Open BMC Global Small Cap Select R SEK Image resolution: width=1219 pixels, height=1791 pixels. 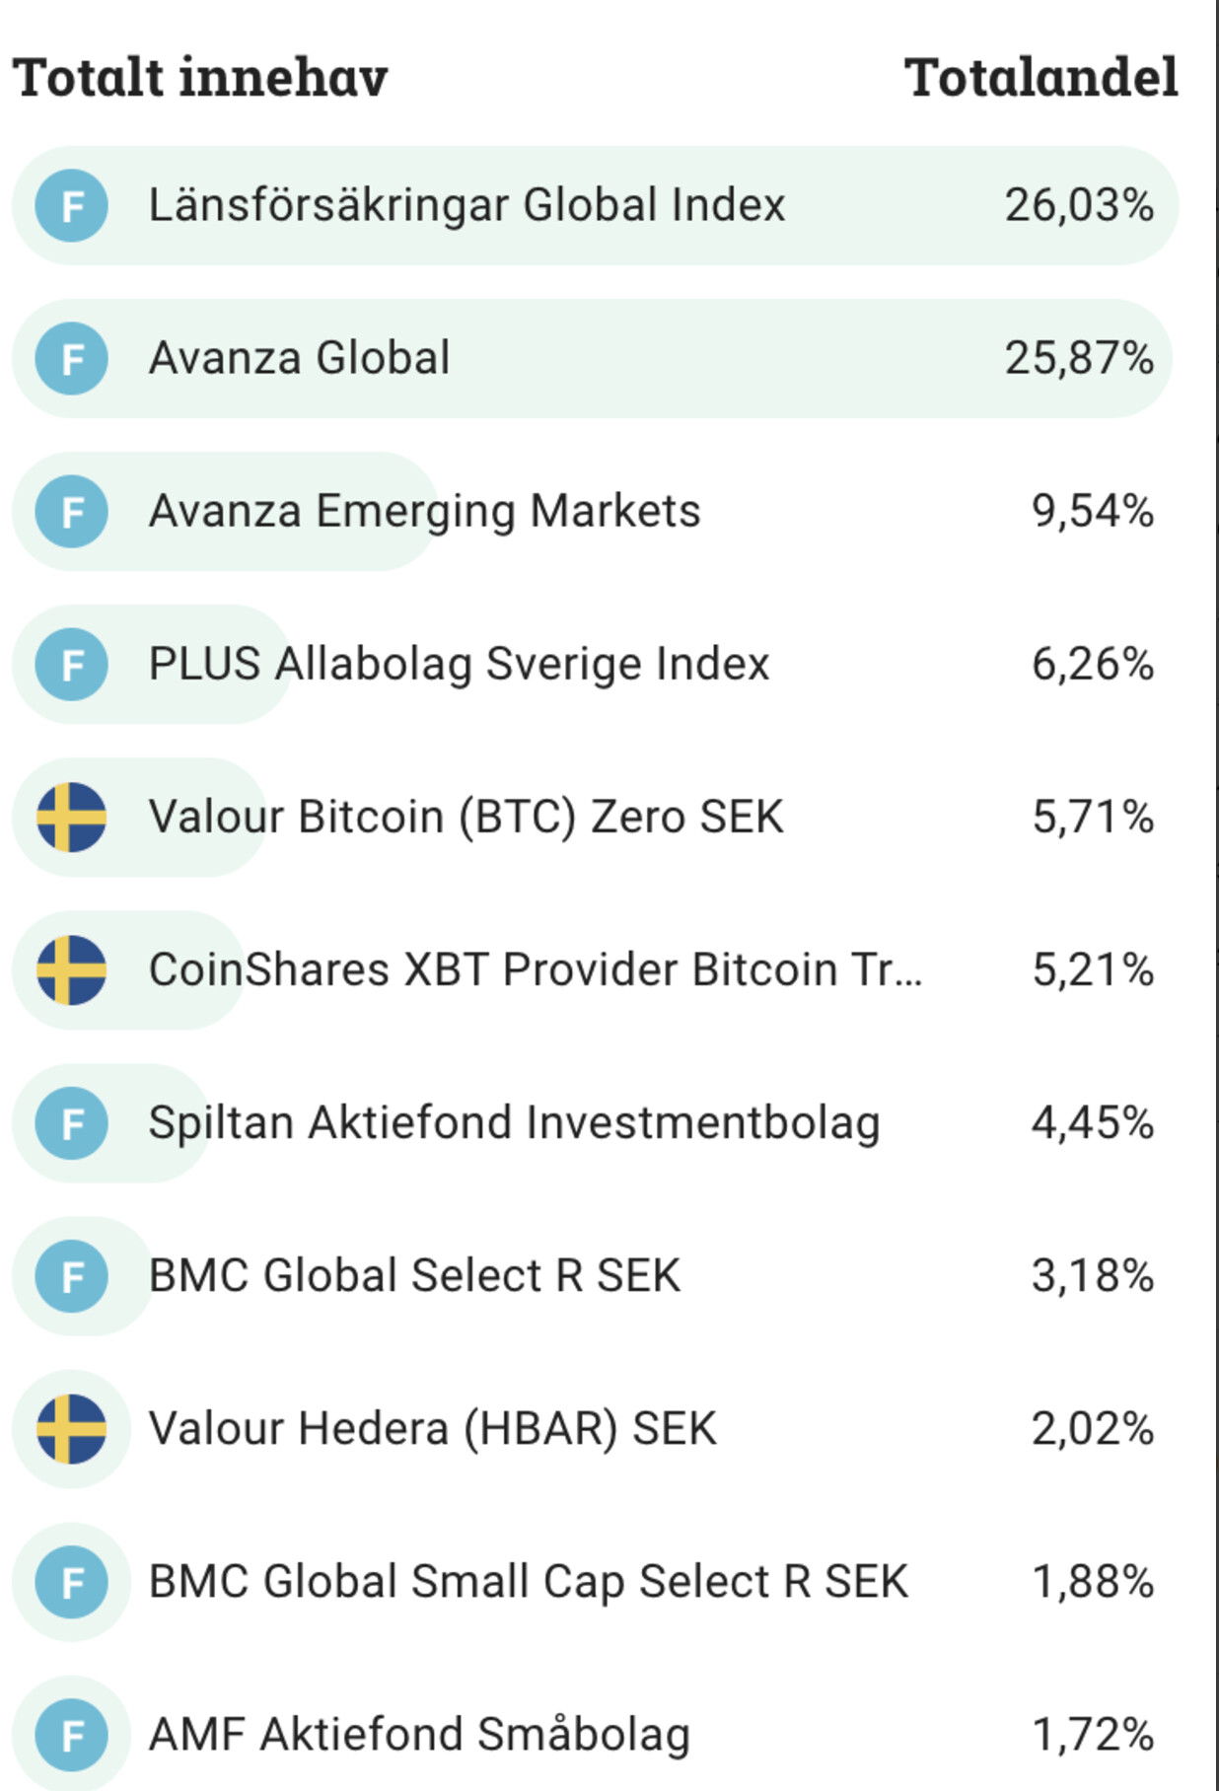(x=528, y=1582)
